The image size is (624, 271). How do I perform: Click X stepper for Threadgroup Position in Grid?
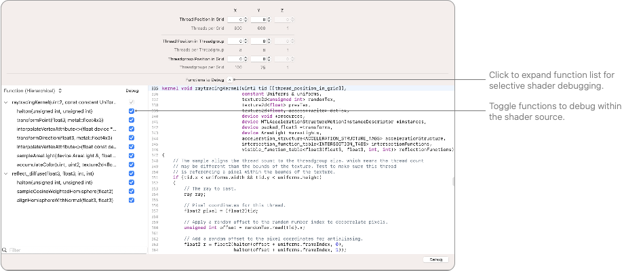(x=246, y=59)
